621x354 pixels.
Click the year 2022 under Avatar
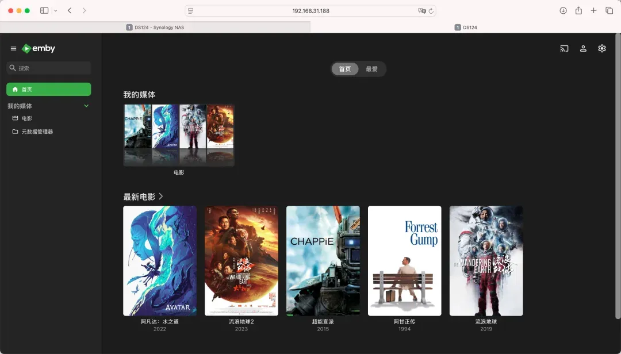coord(160,329)
